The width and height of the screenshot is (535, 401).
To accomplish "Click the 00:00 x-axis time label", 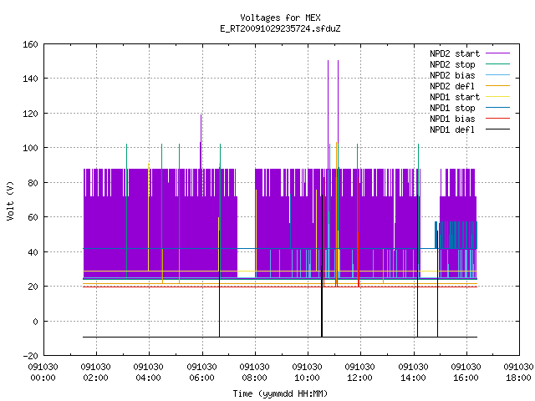I will coord(43,378).
